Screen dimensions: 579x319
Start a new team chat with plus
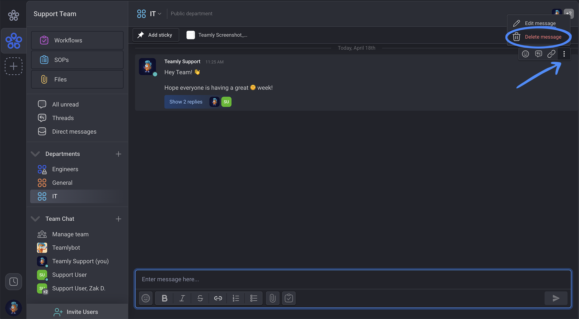pos(119,219)
